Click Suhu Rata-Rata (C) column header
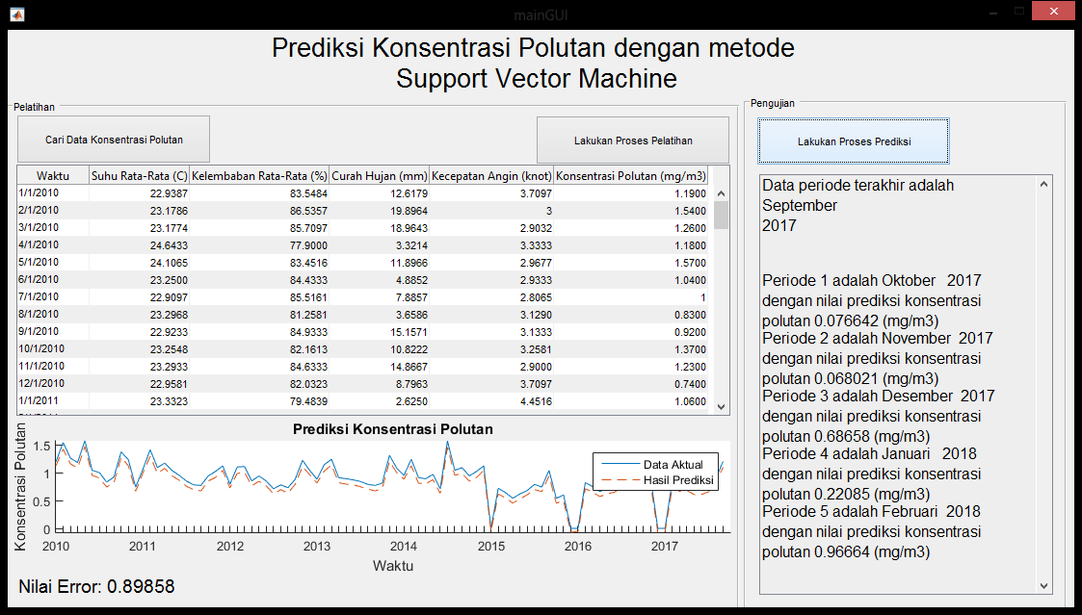The image size is (1082, 615). [139, 176]
